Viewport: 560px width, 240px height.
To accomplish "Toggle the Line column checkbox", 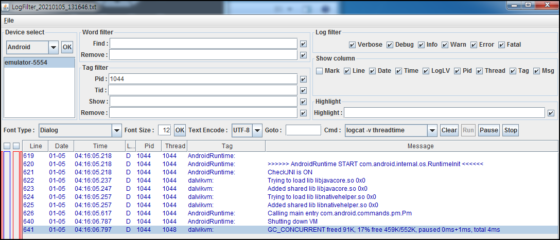I will [347, 71].
